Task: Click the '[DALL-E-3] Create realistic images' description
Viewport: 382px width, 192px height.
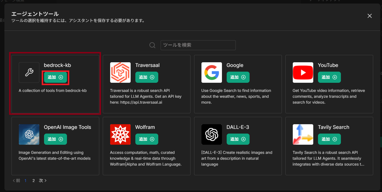Action: click(x=237, y=158)
